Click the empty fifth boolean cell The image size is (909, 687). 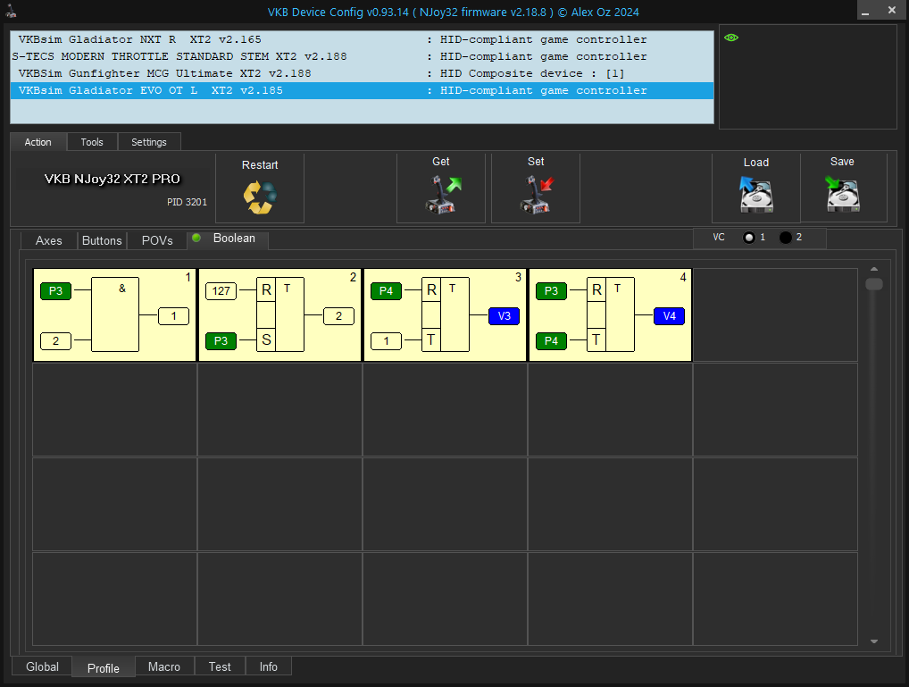[x=775, y=315]
